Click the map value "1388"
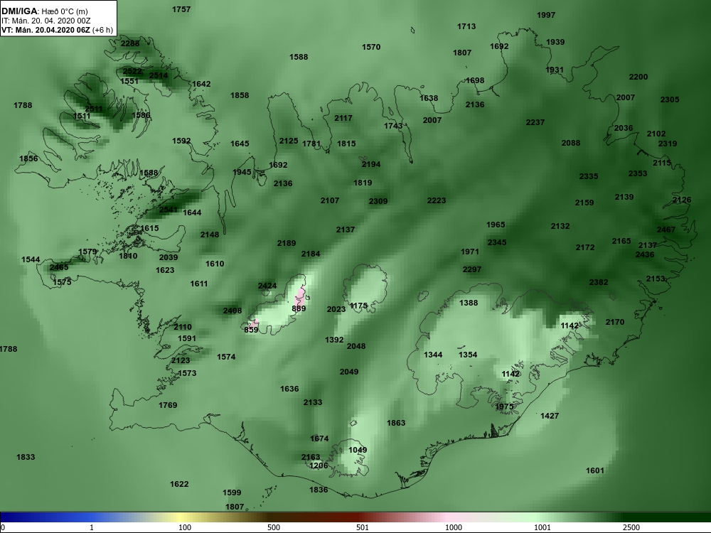The width and height of the screenshot is (711, 533). pyautogui.click(x=469, y=303)
